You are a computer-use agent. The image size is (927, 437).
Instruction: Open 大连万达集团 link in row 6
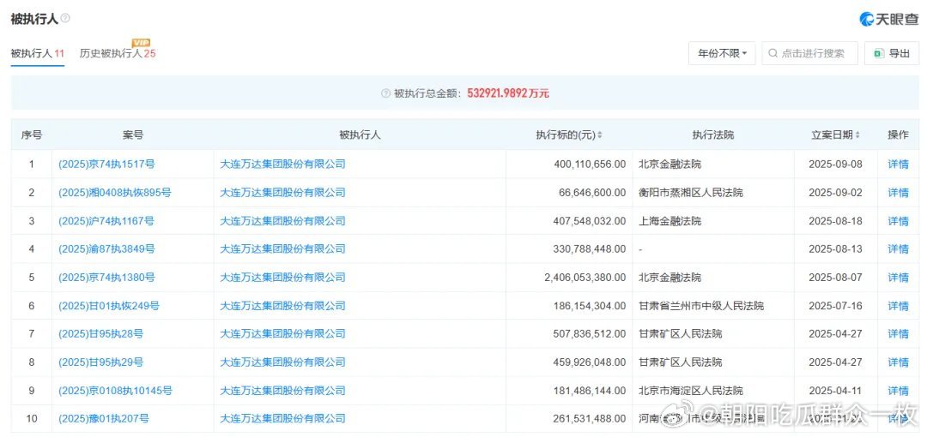pyautogui.click(x=282, y=306)
